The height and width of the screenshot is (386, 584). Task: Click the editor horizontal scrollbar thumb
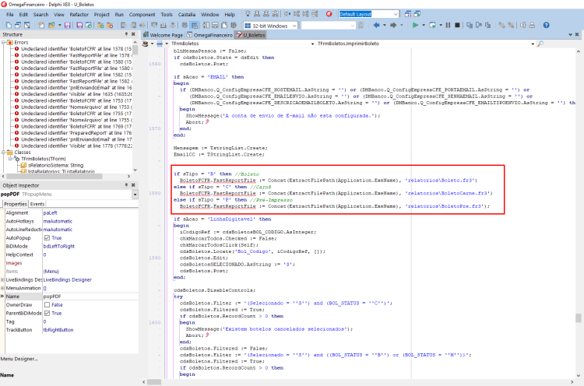pos(154,382)
